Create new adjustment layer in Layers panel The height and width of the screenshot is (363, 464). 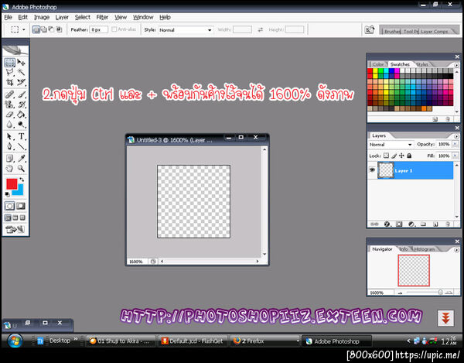tap(411, 224)
